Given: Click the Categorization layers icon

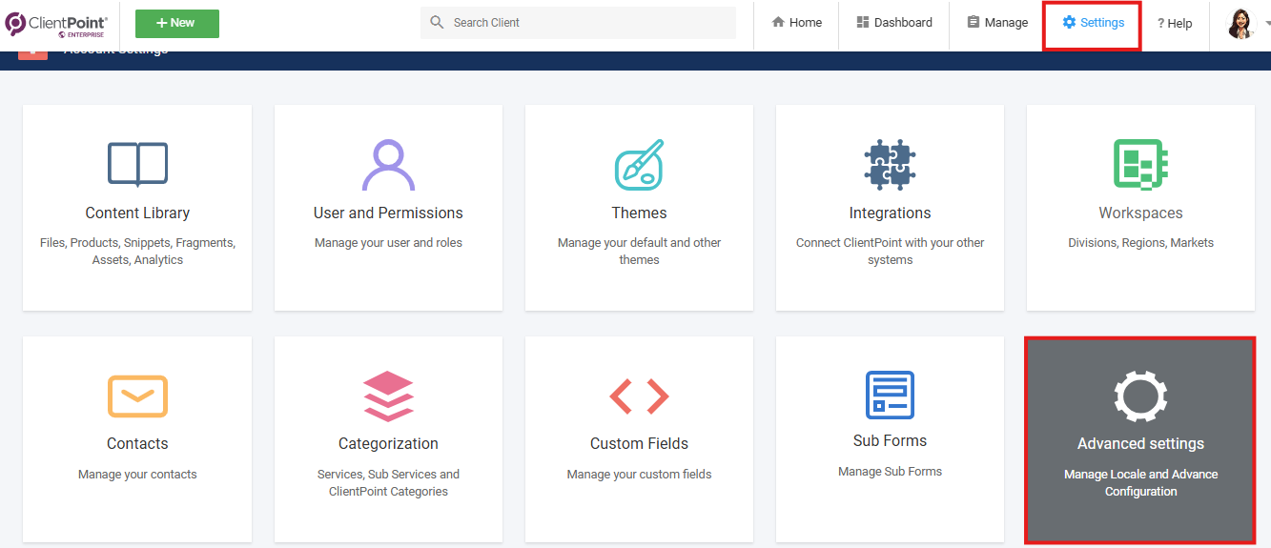Looking at the screenshot, I should pos(388,396).
